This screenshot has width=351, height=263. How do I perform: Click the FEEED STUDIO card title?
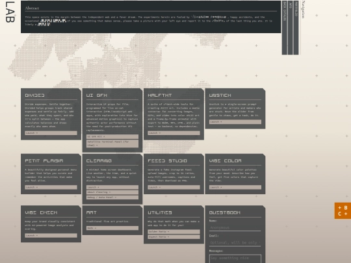tap(168, 161)
